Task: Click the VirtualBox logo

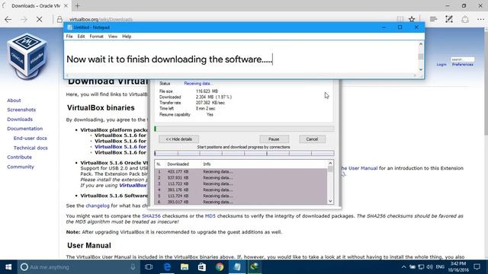Action: coord(27,56)
